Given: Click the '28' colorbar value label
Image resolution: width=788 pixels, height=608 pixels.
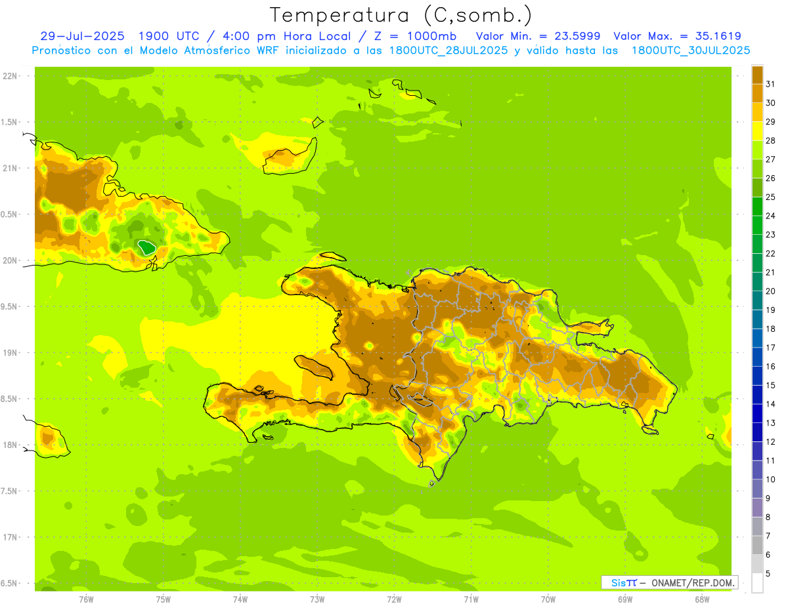Looking at the screenshot, I should pos(770,140).
